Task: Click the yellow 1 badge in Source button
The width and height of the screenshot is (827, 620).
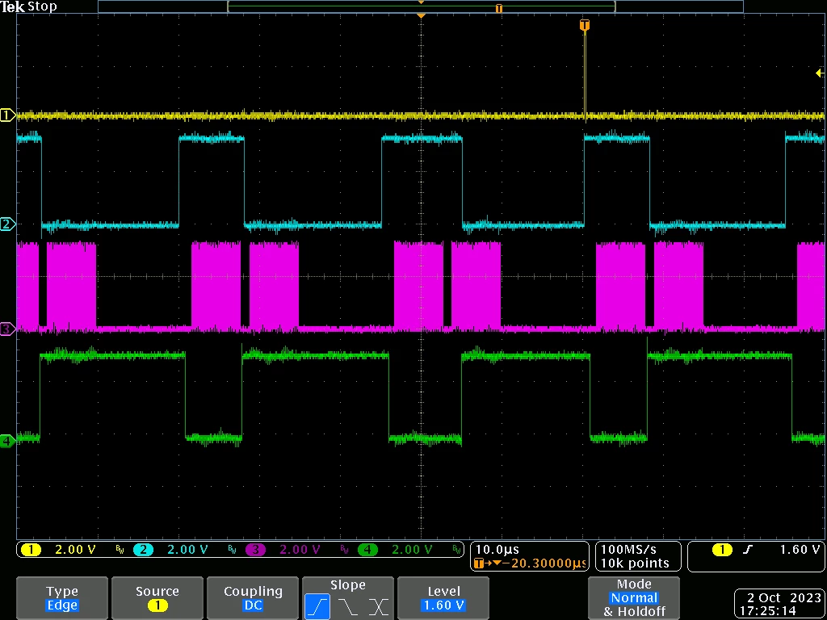Action: [157, 605]
